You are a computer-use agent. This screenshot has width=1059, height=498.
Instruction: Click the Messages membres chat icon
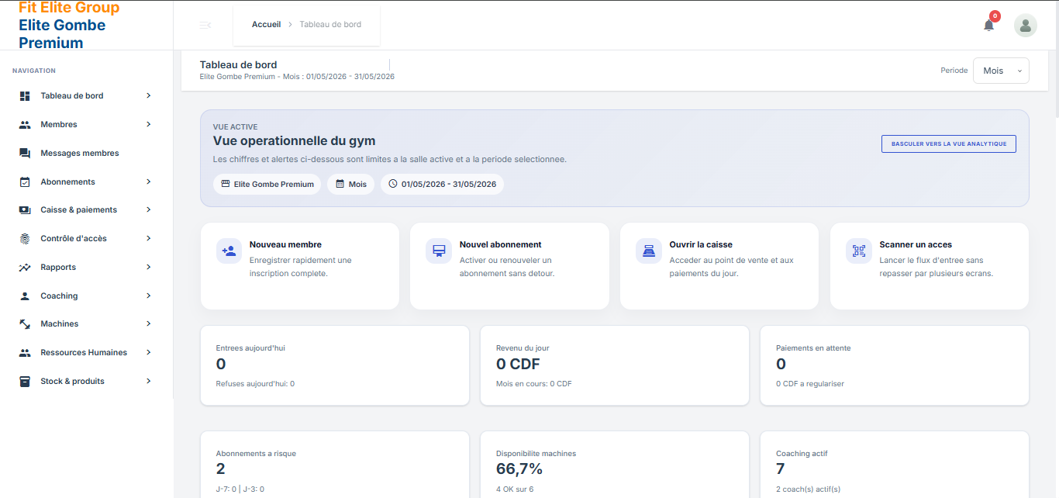coord(25,153)
